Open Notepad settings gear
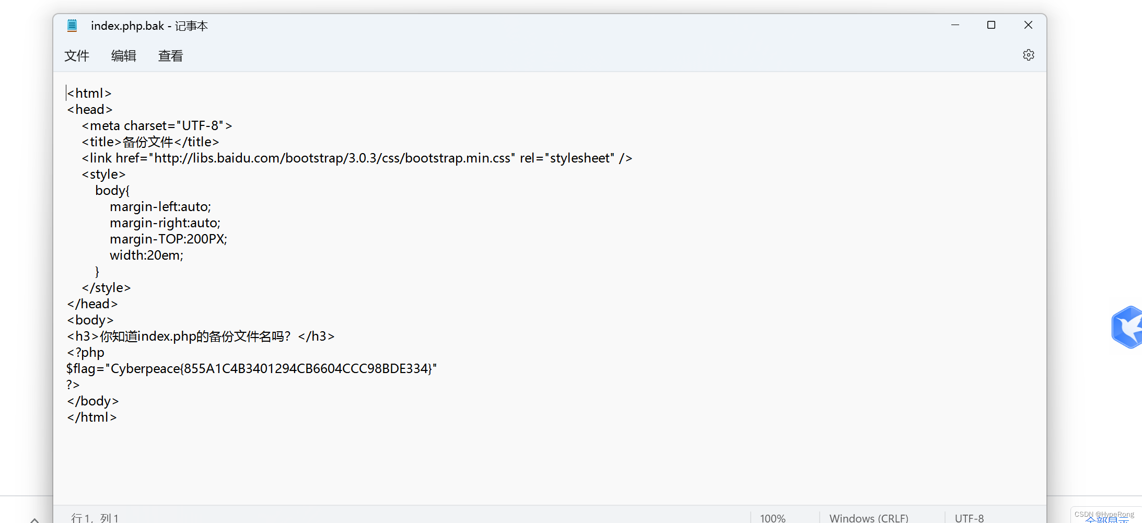 point(1028,55)
